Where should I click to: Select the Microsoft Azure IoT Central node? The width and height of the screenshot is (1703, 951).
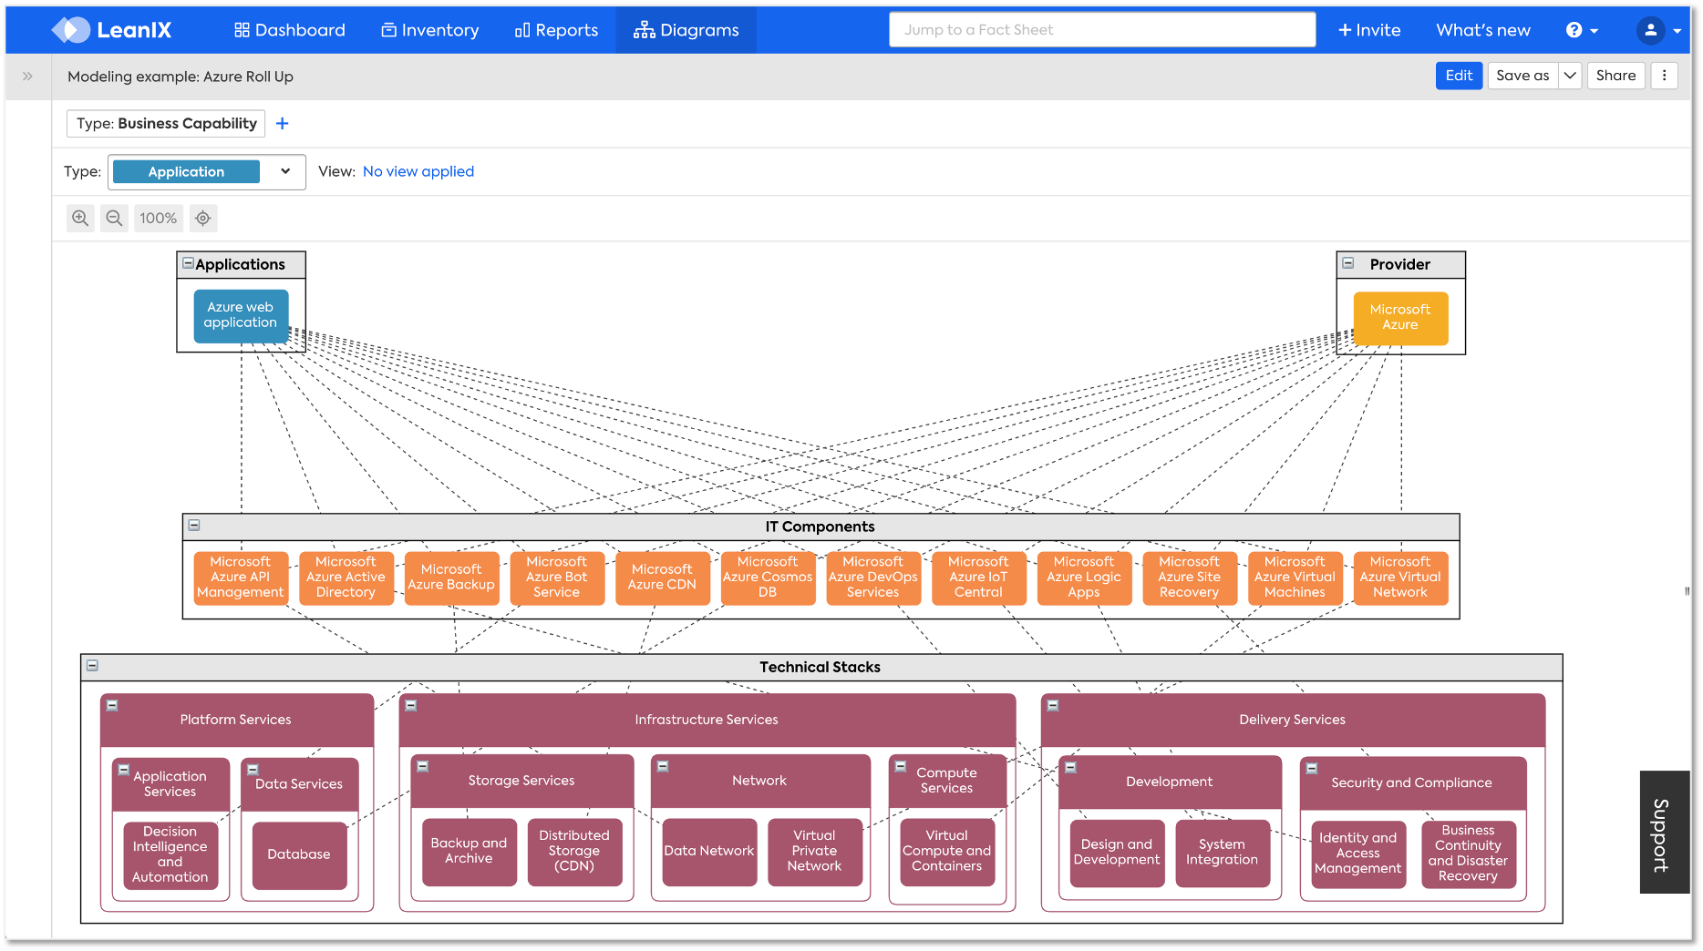tap(979, 578)
